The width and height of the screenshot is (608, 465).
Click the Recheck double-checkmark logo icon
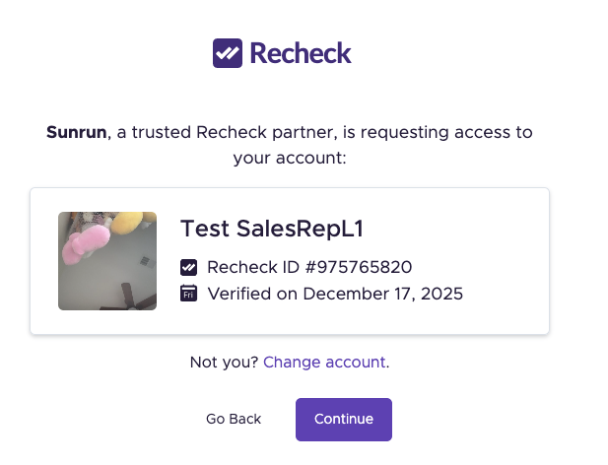tap(228, 52)
